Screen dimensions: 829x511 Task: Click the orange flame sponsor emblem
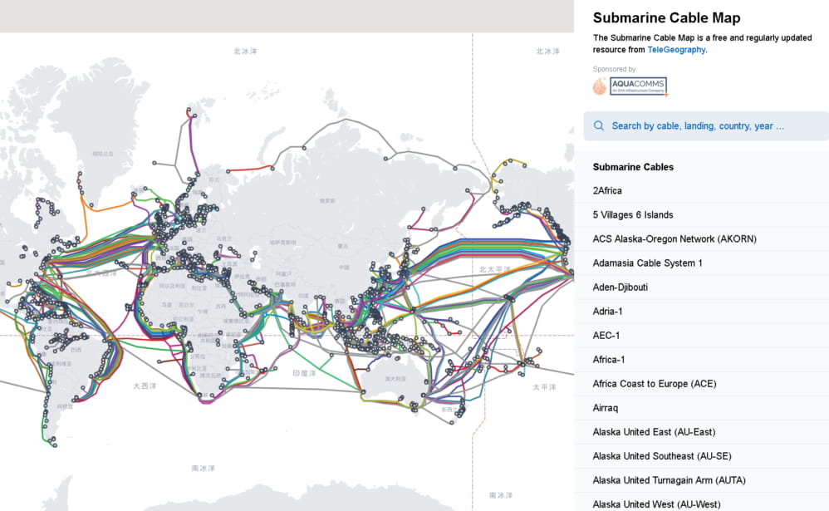tap(600, 86)
